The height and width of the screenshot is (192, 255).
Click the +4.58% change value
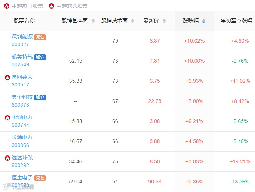194,141
